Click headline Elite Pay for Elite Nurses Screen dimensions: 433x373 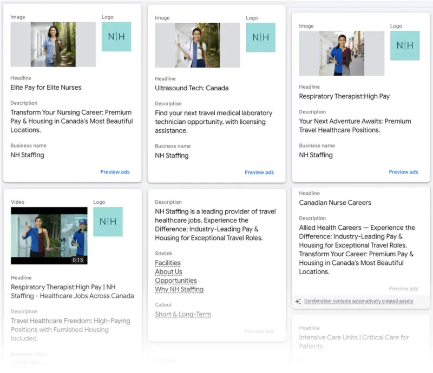[46, 88]
